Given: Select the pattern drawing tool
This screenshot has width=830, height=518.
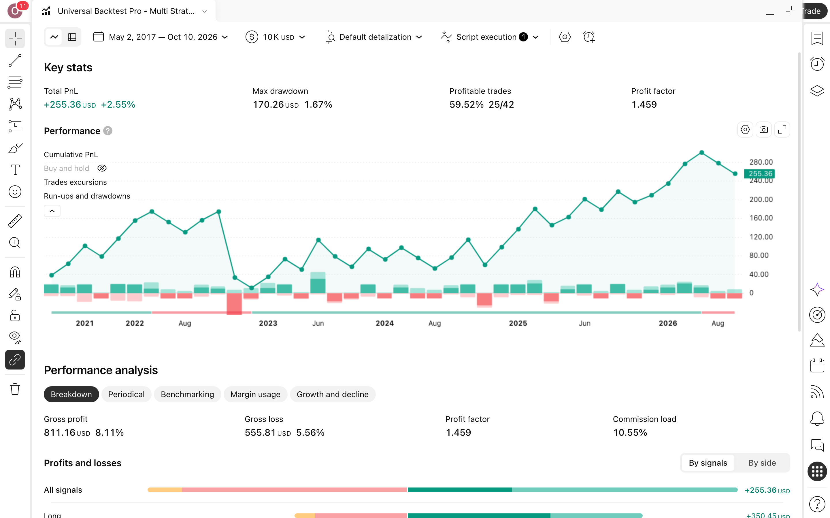Looking at the screenshot, I should pos(15,104).
